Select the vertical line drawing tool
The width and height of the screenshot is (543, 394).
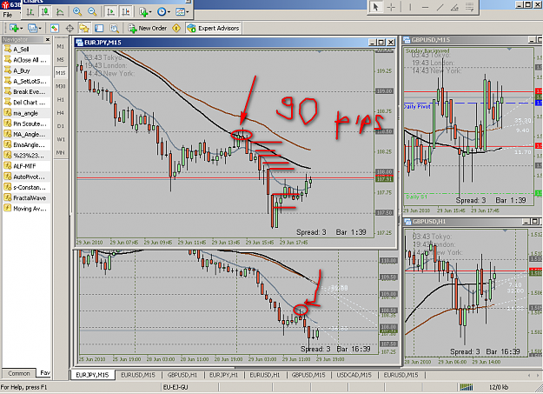410,7
